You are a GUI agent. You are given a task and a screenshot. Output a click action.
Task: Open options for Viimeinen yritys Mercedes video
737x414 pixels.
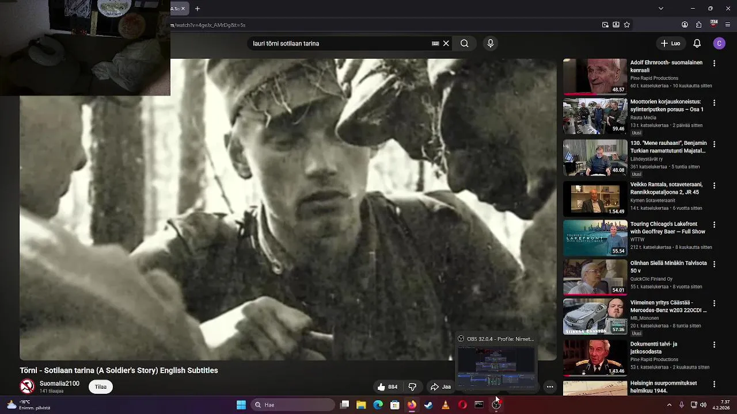tap(715, 303)
